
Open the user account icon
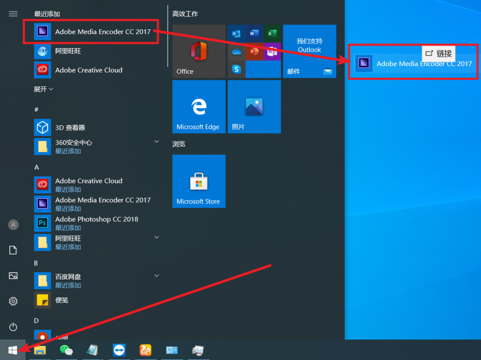[x=13, y=225]
